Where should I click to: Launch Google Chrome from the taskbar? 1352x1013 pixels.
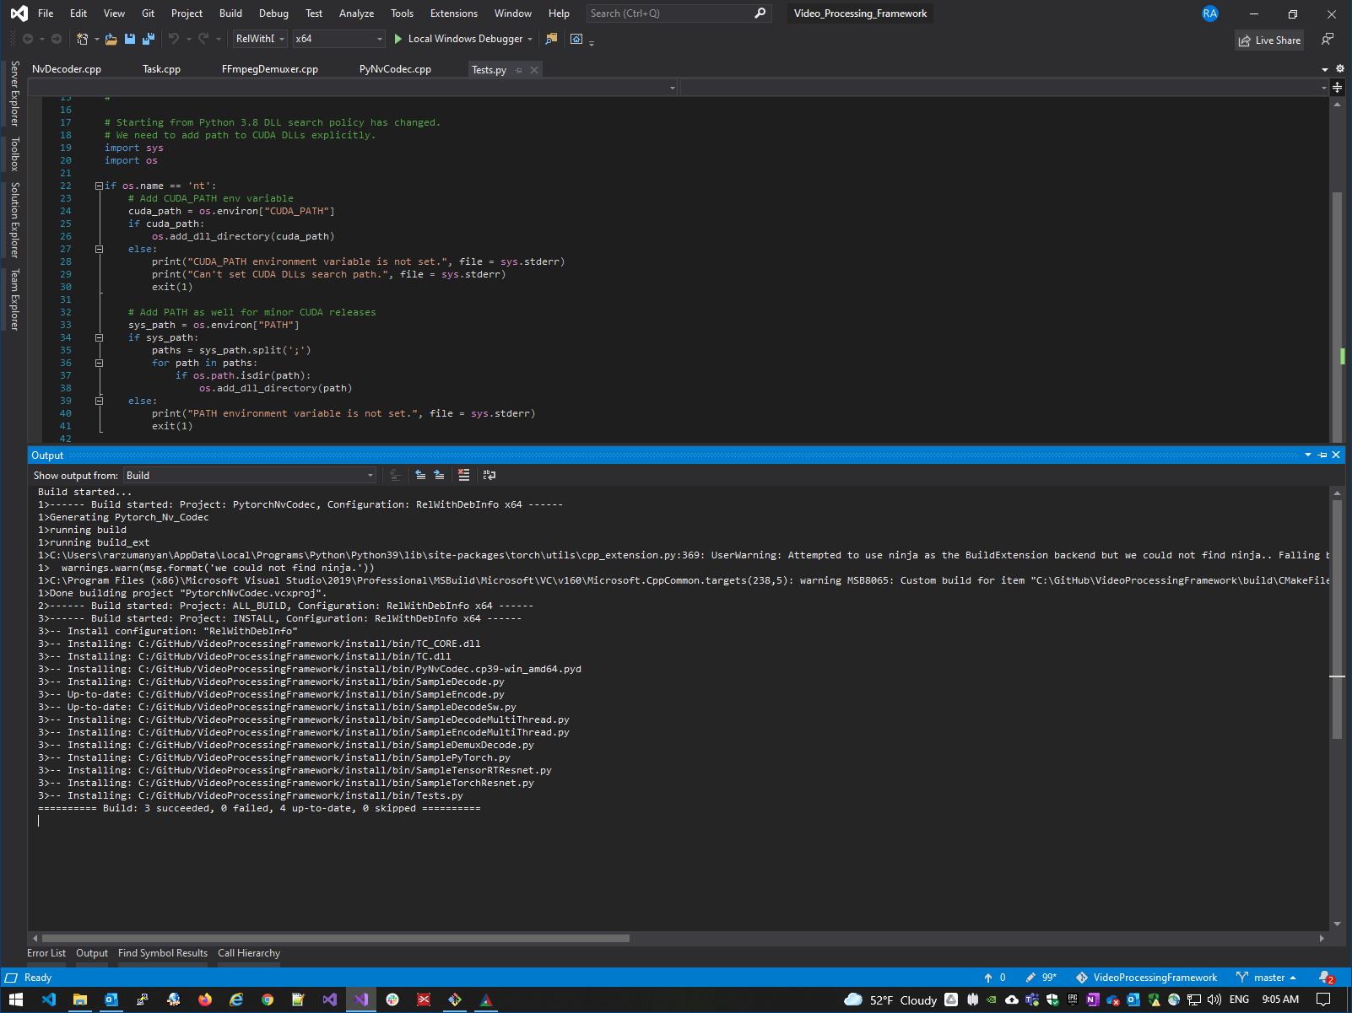coord(268,1000)
